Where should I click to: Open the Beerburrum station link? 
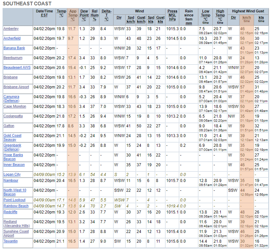(13, 58)
